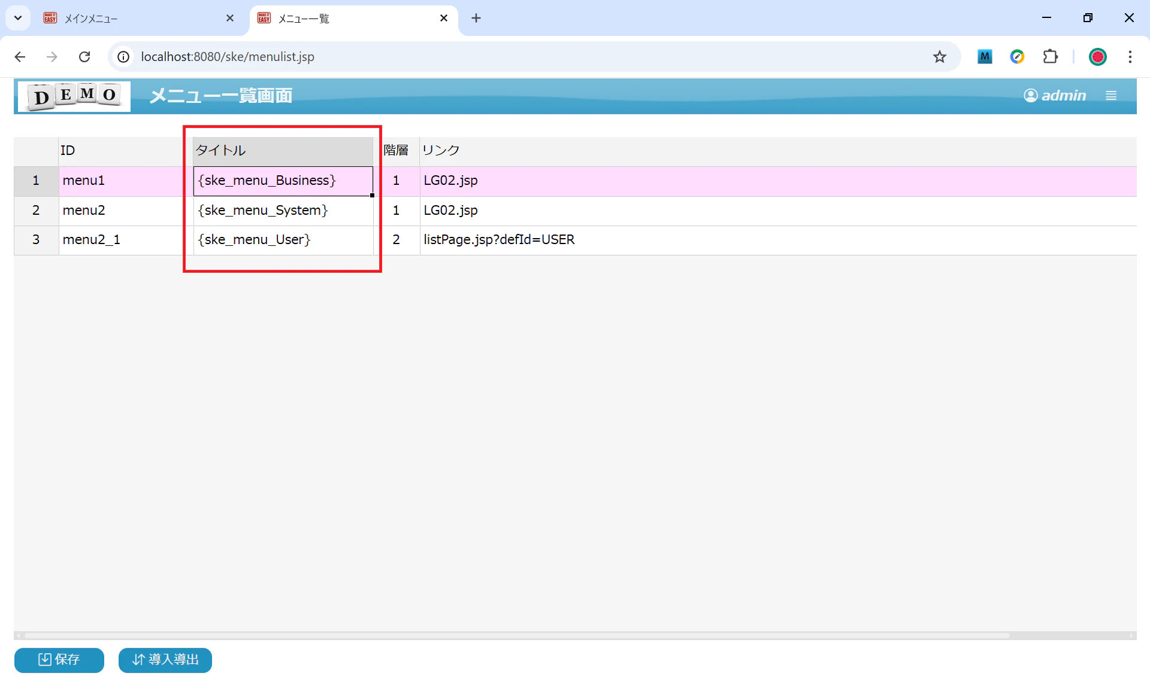The width and height of the screenshot is (1150, 682).
Task: Click the admin user account label
Action: [1055, 96]
